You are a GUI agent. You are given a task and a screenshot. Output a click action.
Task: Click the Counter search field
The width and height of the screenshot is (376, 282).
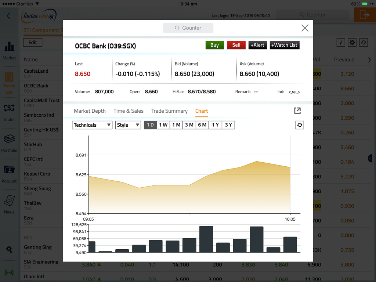tap(188, 28)
